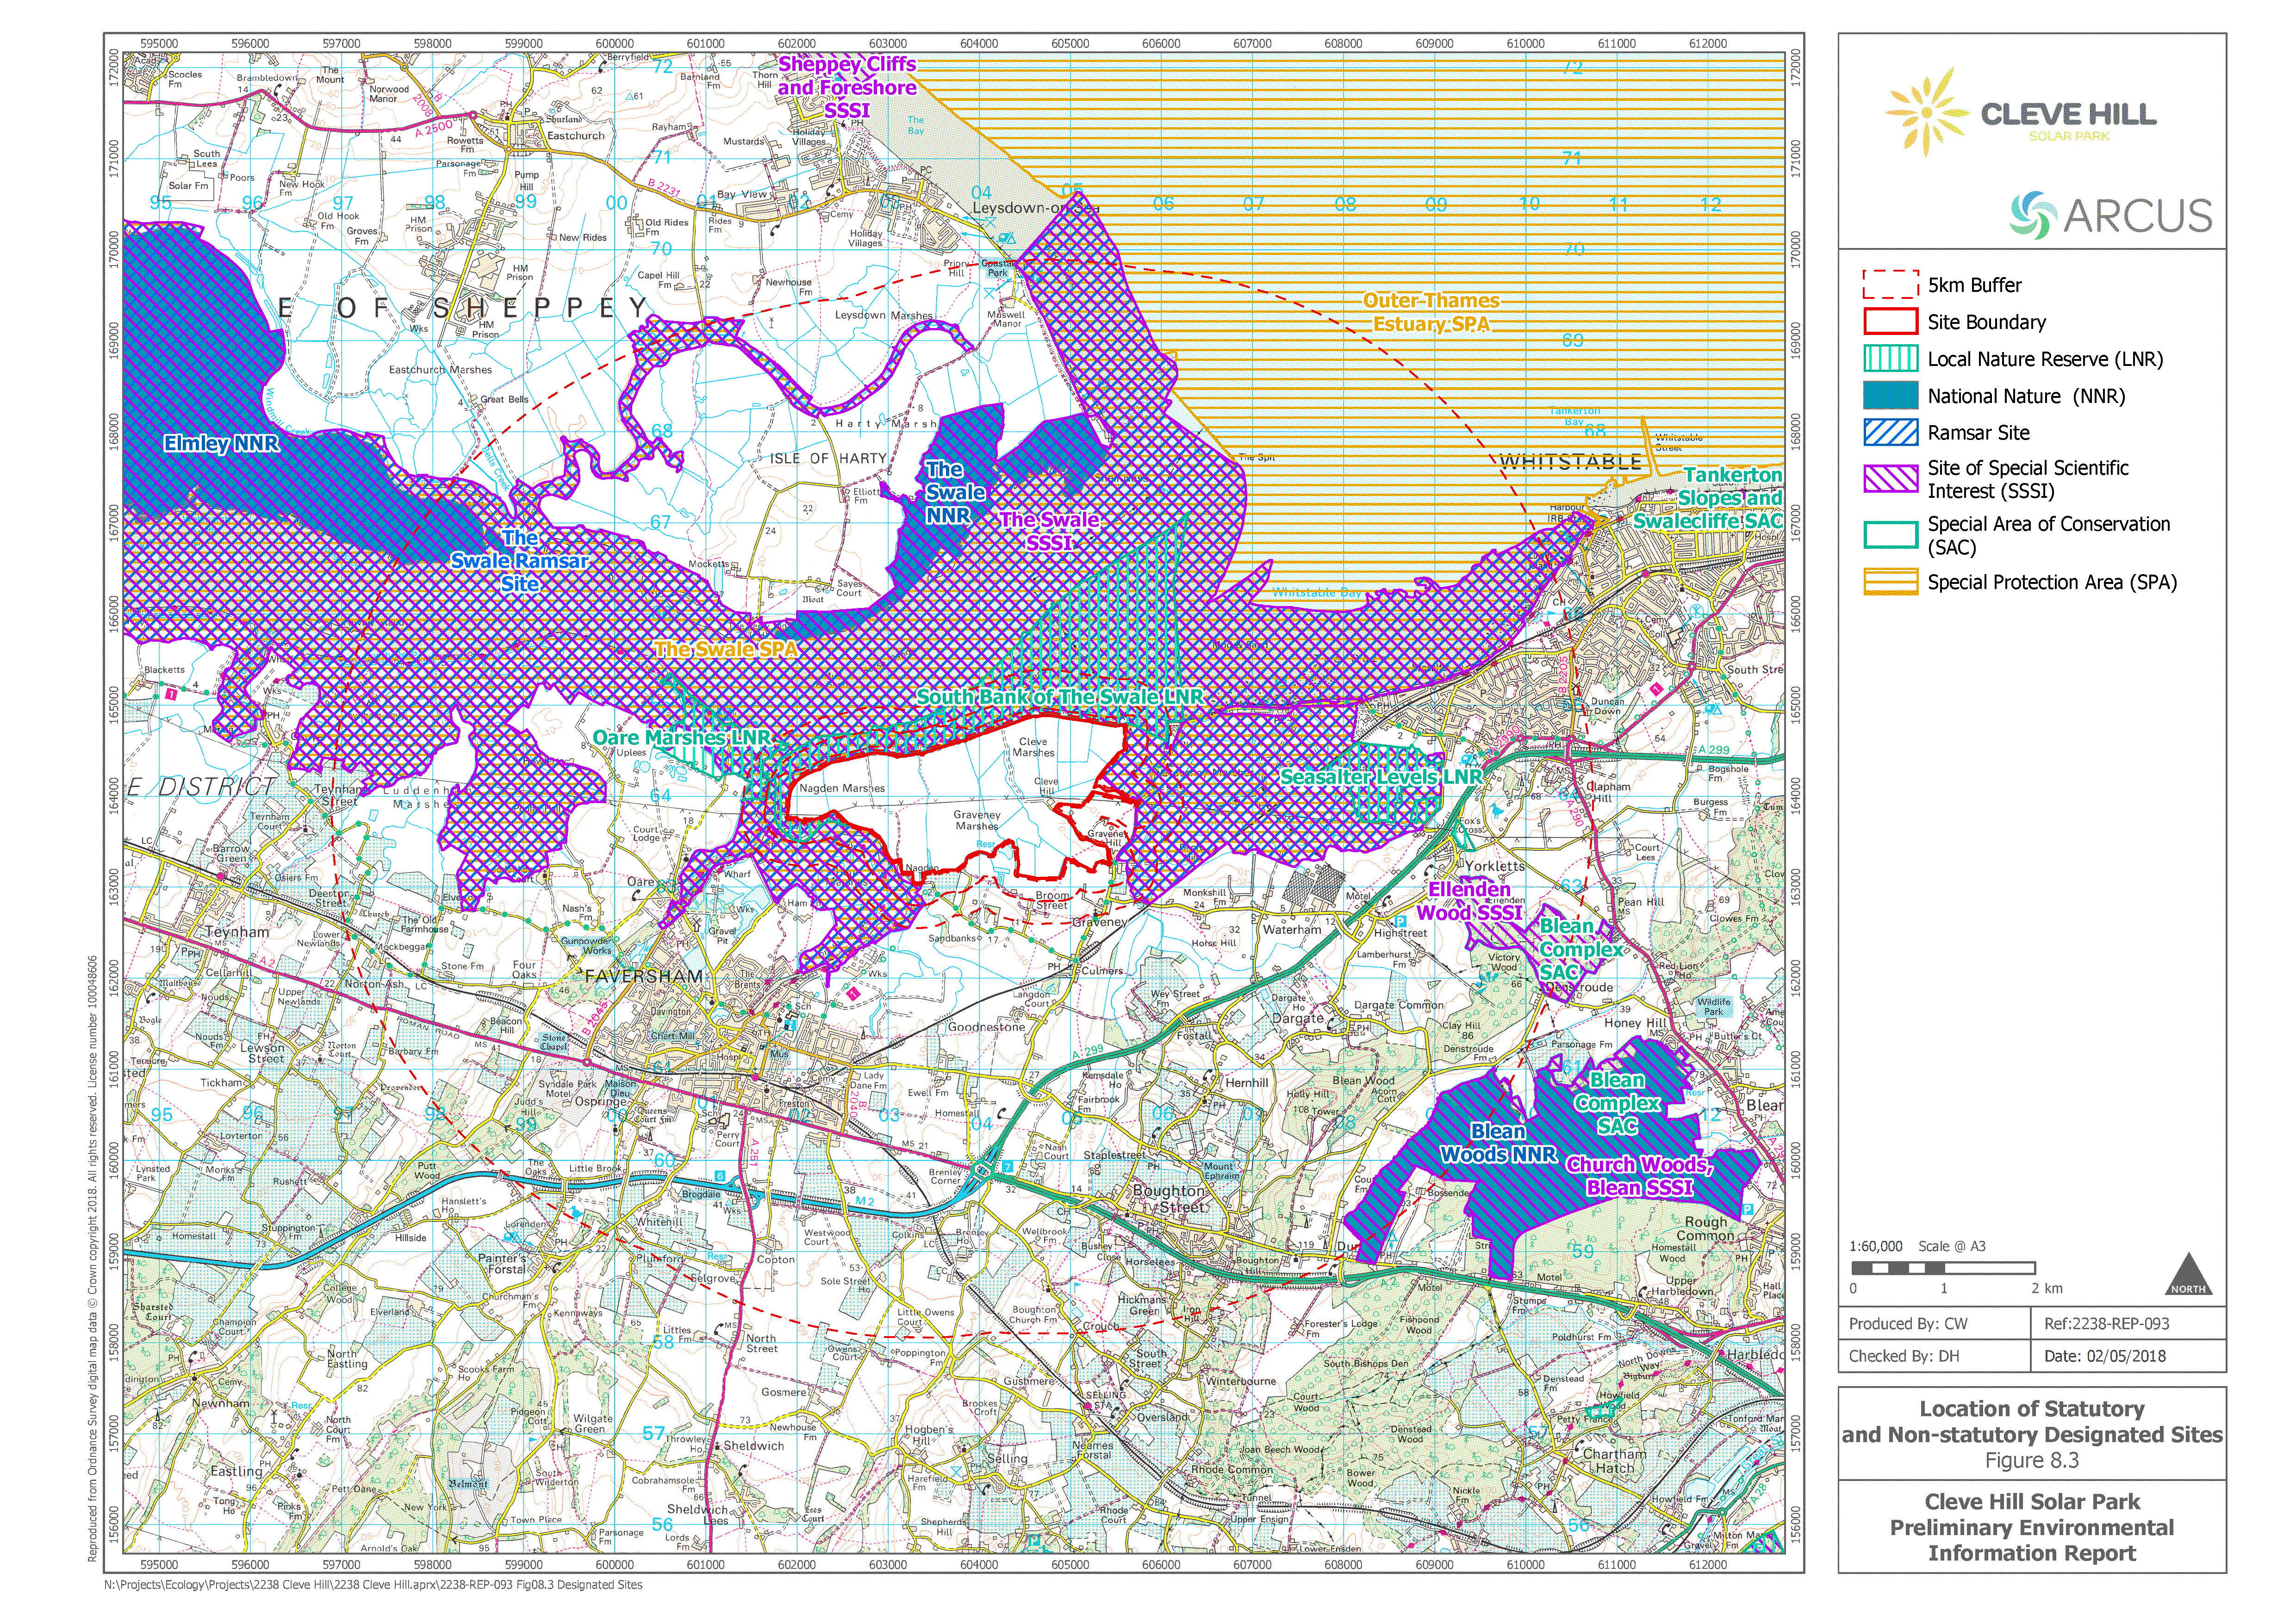Click the Special Area of Conservation legend box

coord(1890,536)
